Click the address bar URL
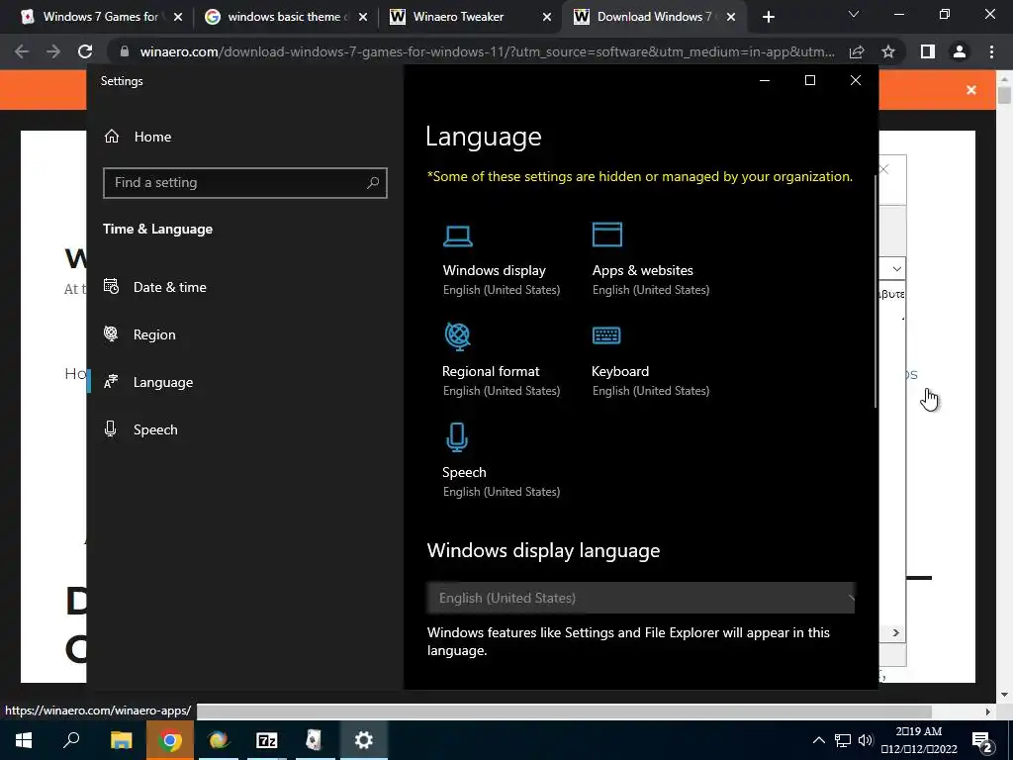The height and width of the screenshot is (760, 1013). [487, 51]
